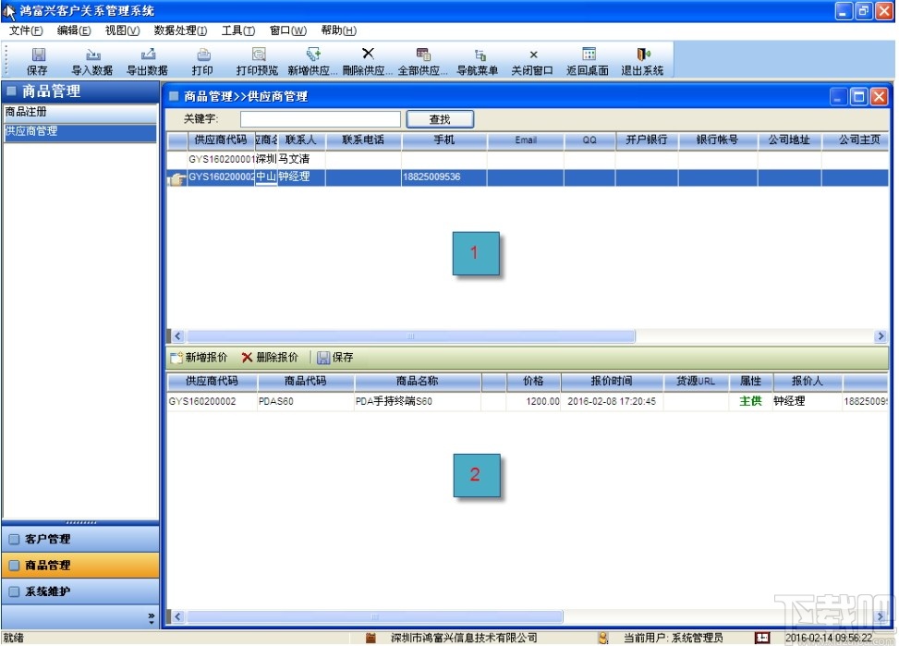Screen dimensions: 899x646
Task: Switch to the 商品管理 panel
Action: click(80, 566)
